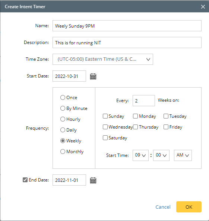The height and width of the screenshot is (221, 209).
Task: Open the Start Date calendar picker icon
Action: point(93,76)
